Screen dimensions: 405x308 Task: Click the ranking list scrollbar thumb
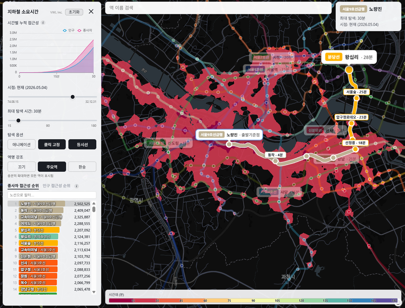(94, 209)
